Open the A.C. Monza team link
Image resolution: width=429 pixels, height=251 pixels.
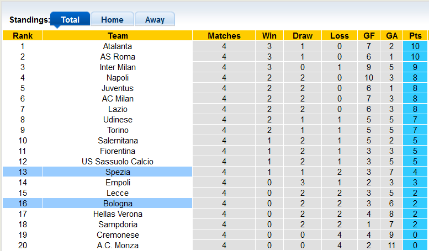[118, 245]
